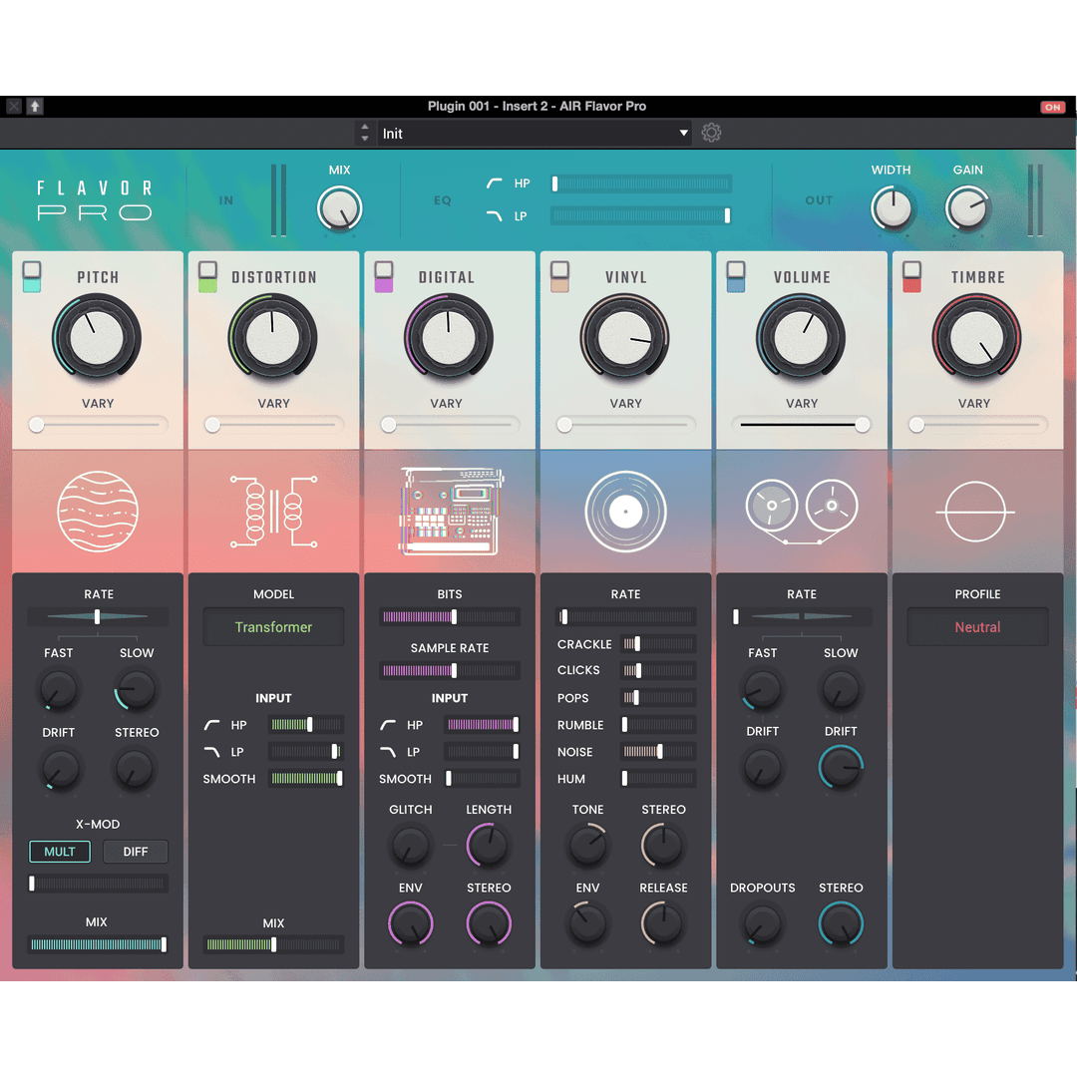Click the preset save arrow icon in the top-left corner

34,106
